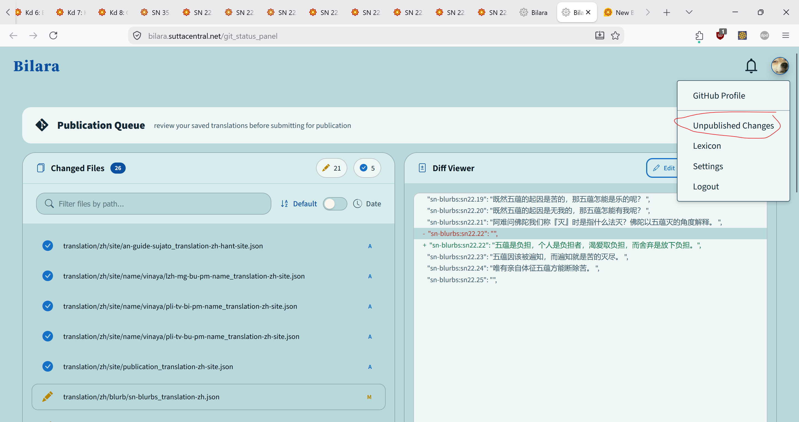Toggle checkmark for lzh-mg-bu-pm-name file
799x422 pixels.
point(47,276)
